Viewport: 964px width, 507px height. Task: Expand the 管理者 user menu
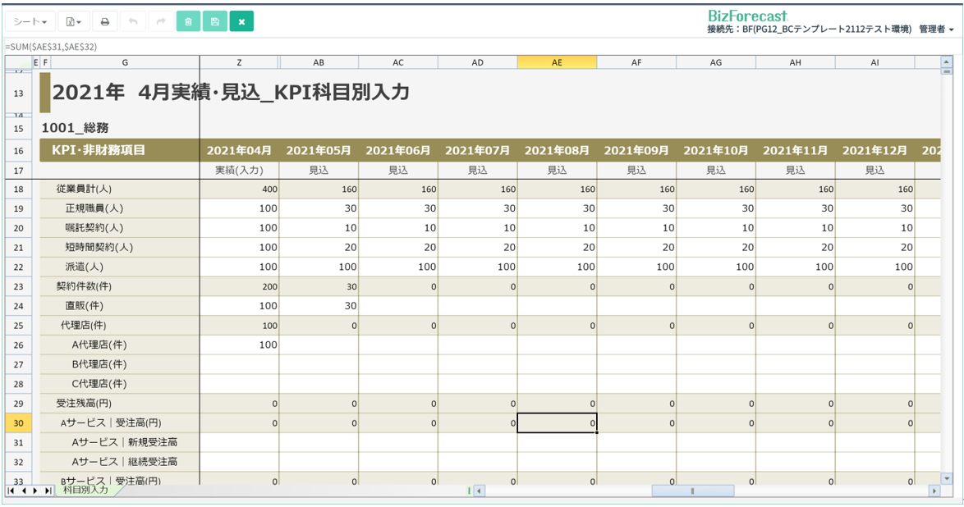pos(936,30)
